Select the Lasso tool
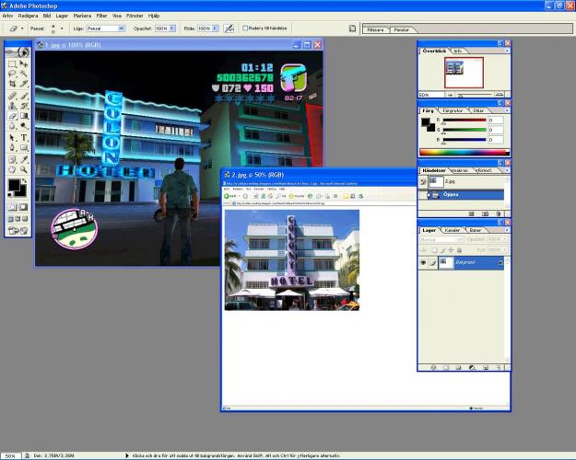576x460 pixels. click(x=12, y=75)
